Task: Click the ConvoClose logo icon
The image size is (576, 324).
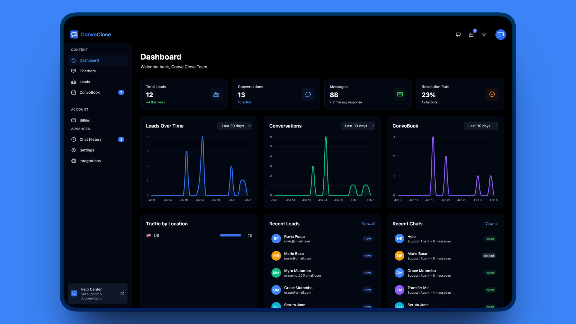Action: (74, 34)
